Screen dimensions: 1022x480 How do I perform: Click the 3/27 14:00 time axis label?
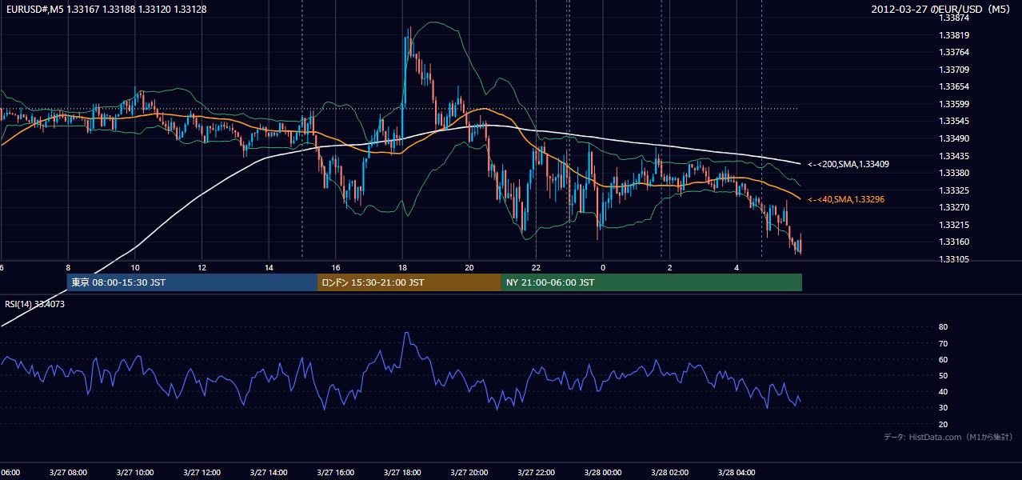[269, 473]
